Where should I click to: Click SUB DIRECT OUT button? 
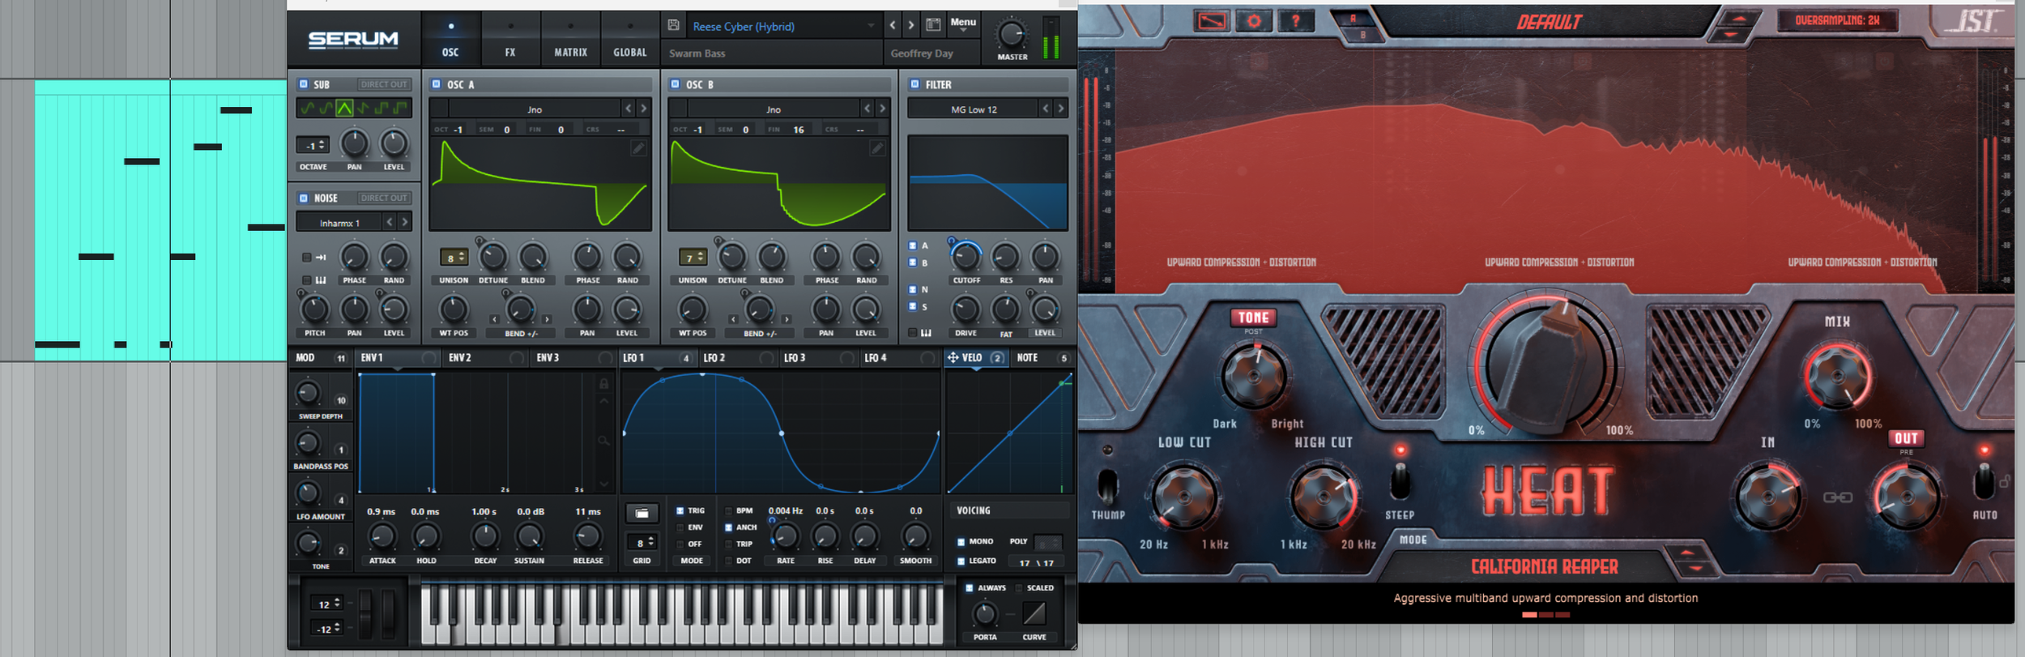tap(384, 84)
